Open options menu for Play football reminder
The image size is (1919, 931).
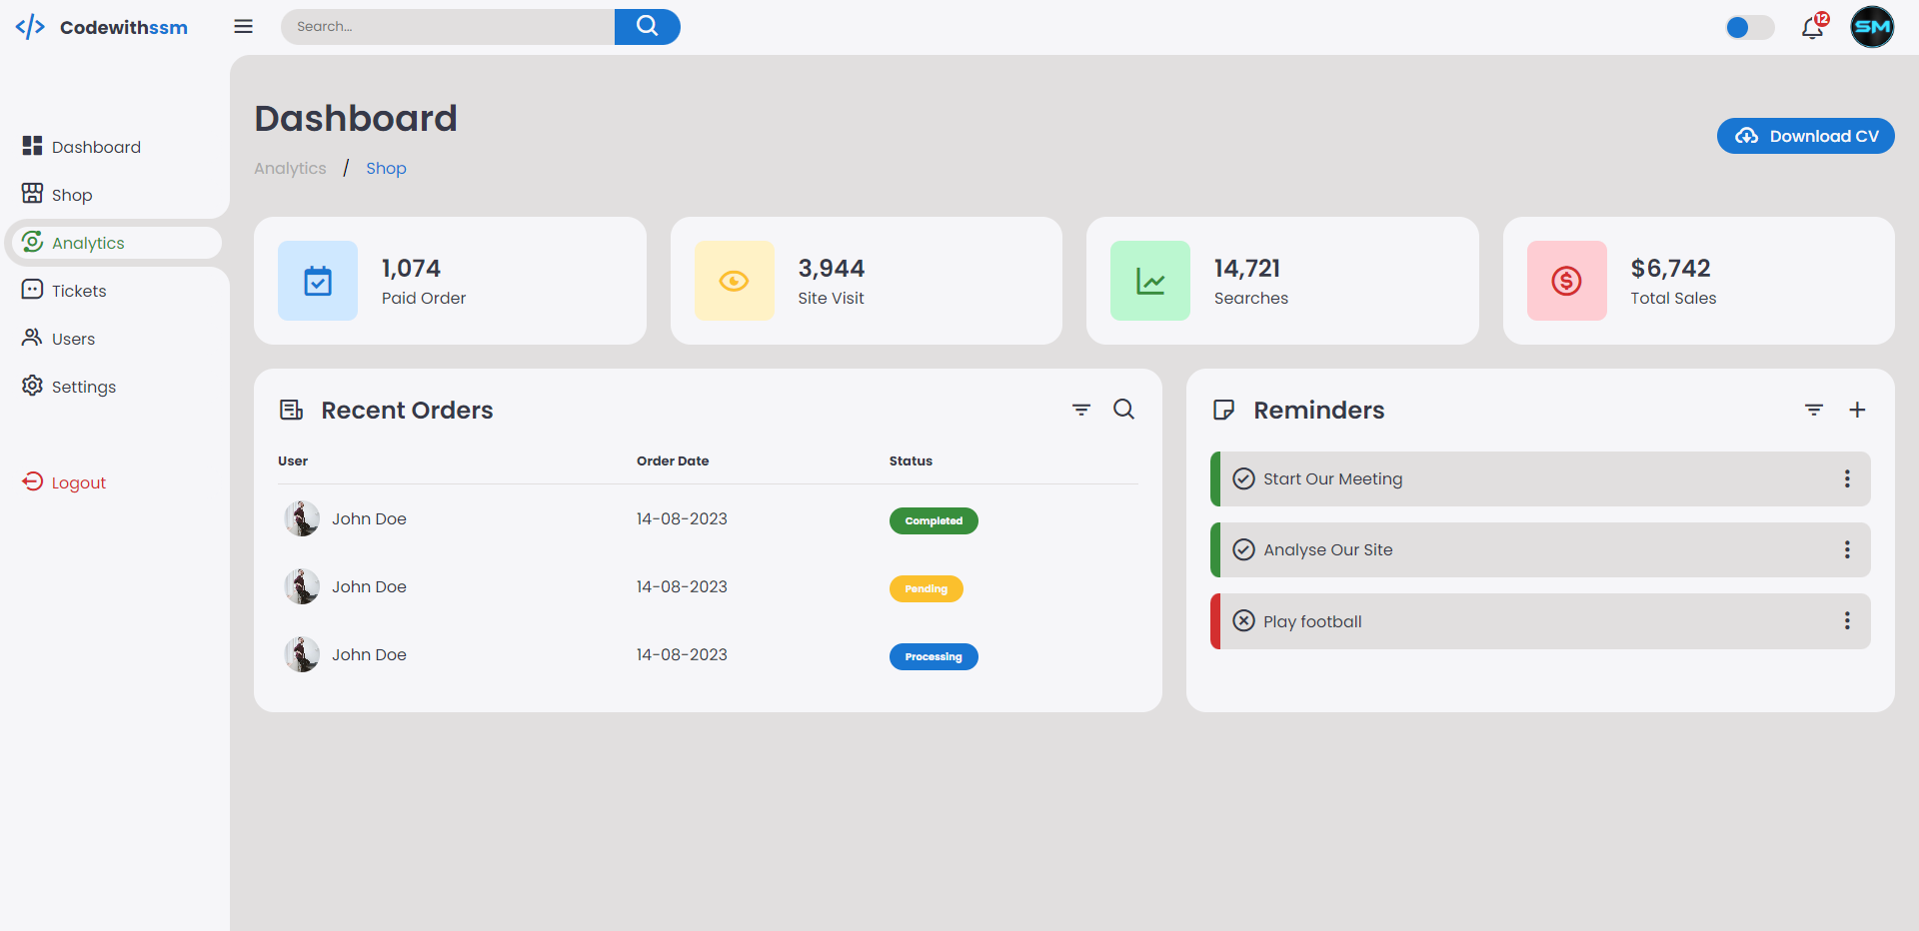[x=1846, y=621]
